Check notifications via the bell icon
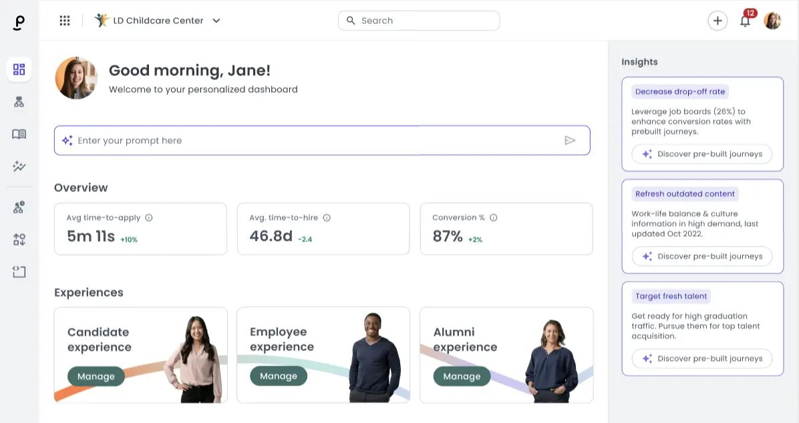This screenshot has width=799, height=423. pyautogui.click(x=744, y=21)
